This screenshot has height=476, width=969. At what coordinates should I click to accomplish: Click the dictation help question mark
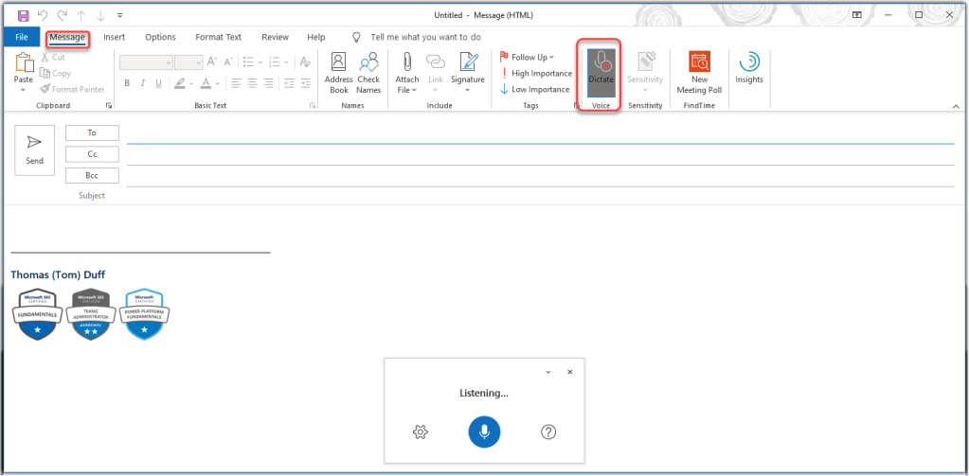pyautogui.click(x=548, y=432)
